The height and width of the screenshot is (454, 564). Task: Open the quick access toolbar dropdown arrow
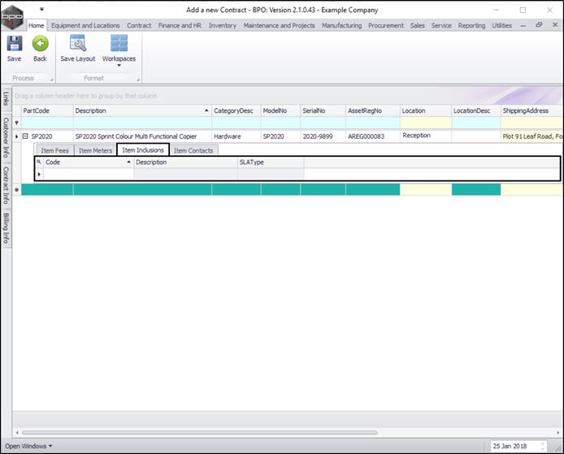coord(41,10)
